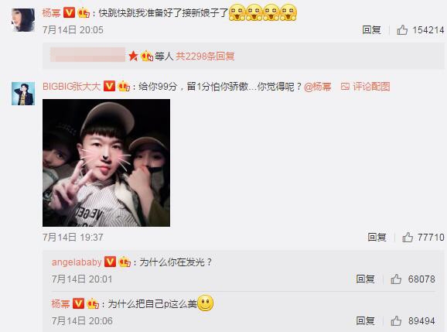Reply to BIGBIG张大大's comment via 回复
Viewport: 447px width, 332px height.
tap(377, 237)
